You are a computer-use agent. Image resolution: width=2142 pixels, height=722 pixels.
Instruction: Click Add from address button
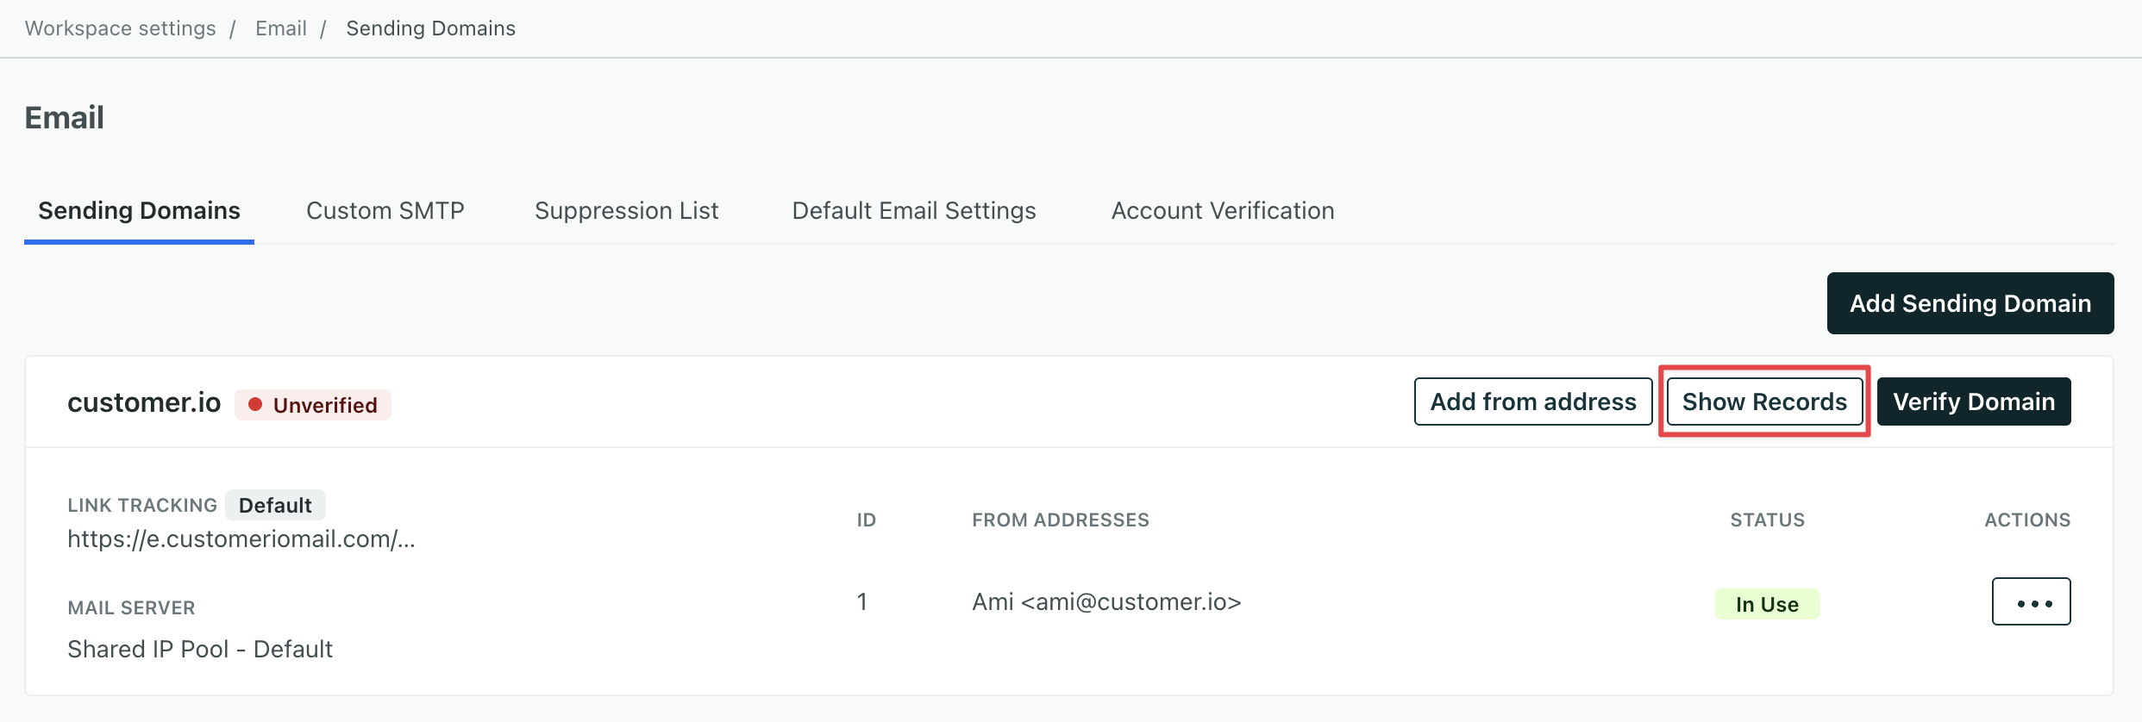click(x=1533, y=401)
